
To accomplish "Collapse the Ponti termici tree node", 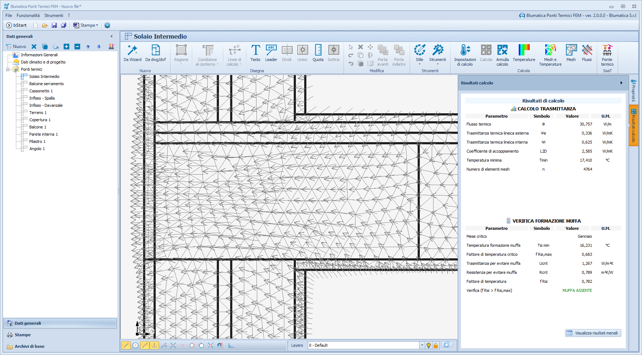I will pos(8,69).
